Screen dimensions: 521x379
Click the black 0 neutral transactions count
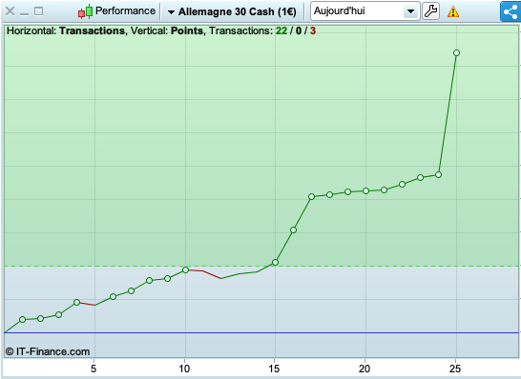click(299, 30)
